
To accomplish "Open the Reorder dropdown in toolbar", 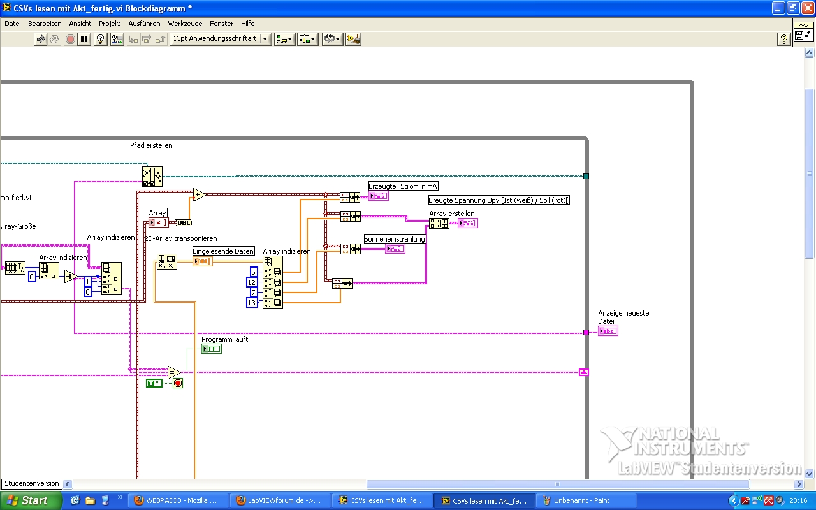I will point(331,39).
